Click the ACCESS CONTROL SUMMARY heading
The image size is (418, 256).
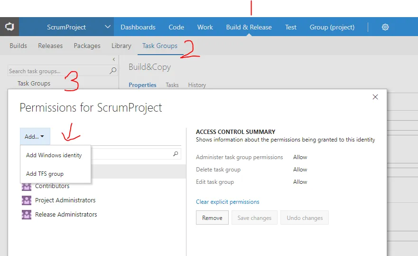pos(236,132)
